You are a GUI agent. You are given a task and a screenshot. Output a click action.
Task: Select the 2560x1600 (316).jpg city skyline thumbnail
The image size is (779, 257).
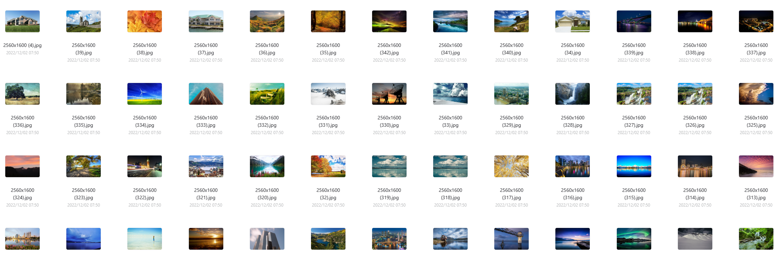point(573,166)
